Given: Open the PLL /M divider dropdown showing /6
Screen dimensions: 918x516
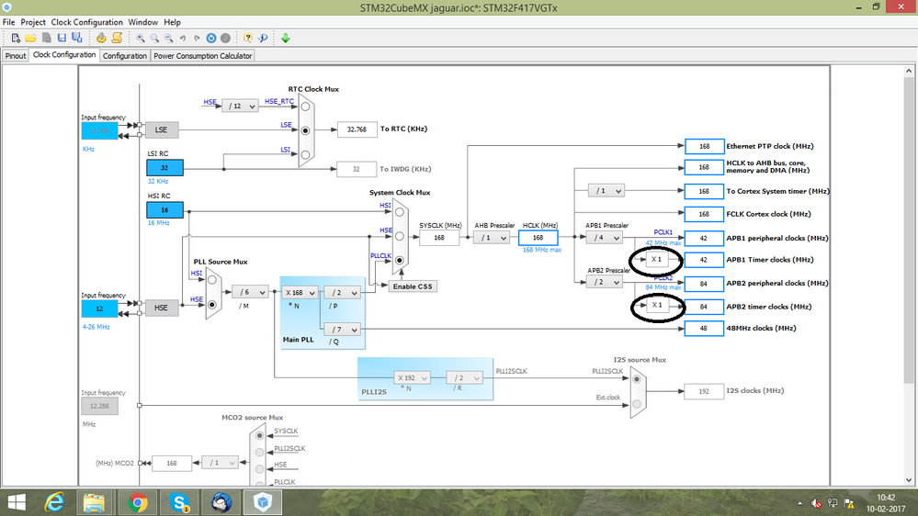Looking at the screenshot, I should [x=250, y=292].
